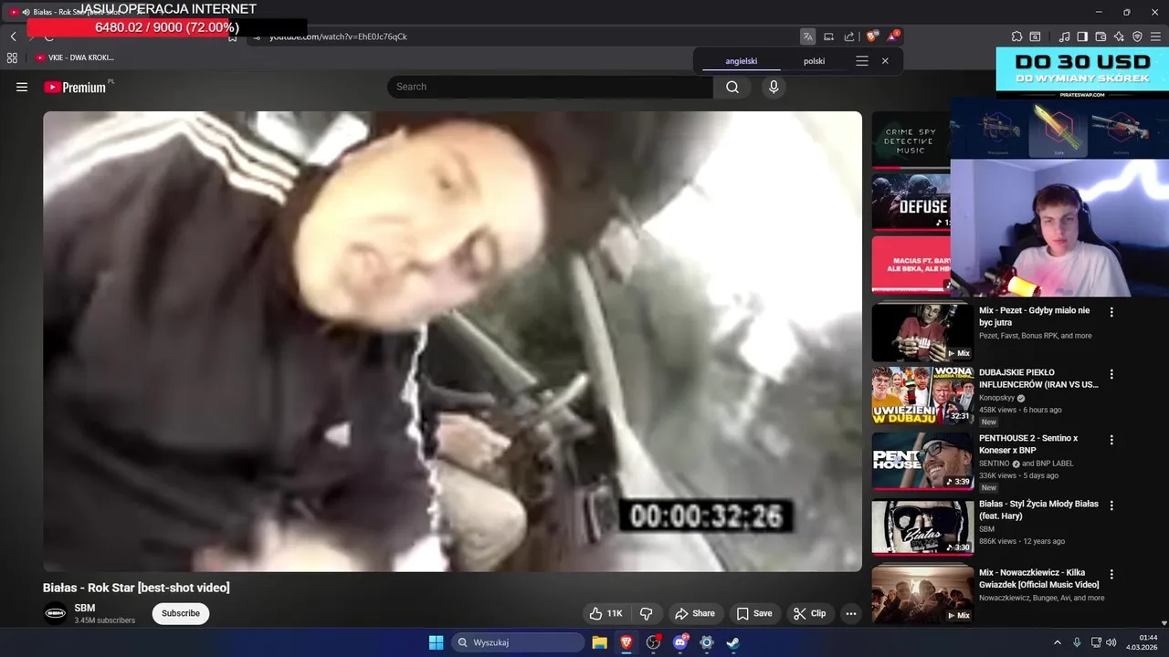Open the bookmarks grid icon

(12, 57)
